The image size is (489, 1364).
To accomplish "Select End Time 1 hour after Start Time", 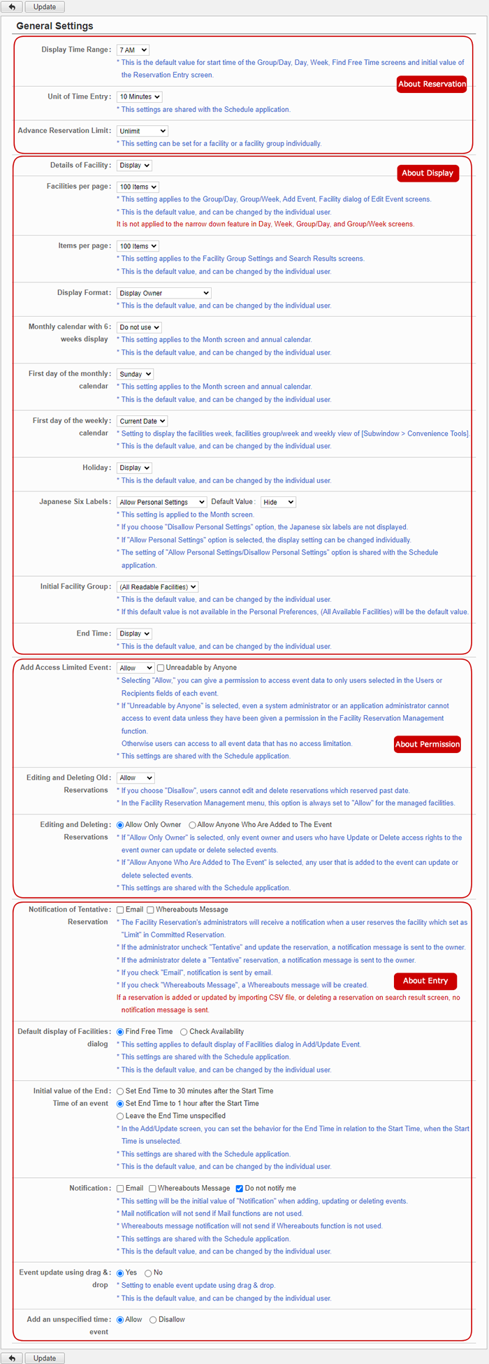I will click(x=120, y=1104).
